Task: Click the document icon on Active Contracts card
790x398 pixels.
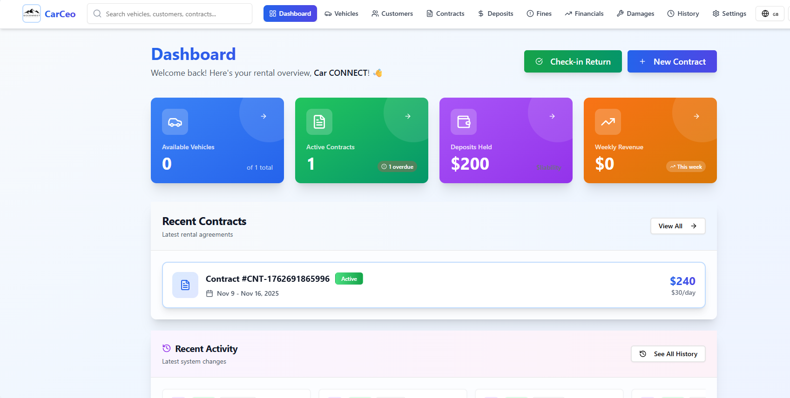Action: pos(319,122)
